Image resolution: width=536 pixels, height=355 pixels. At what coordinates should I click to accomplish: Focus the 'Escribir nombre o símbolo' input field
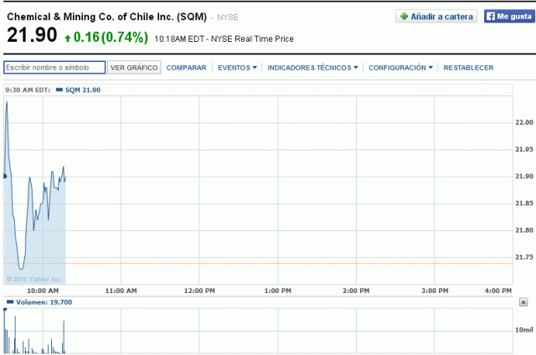[x=54, y=67]
